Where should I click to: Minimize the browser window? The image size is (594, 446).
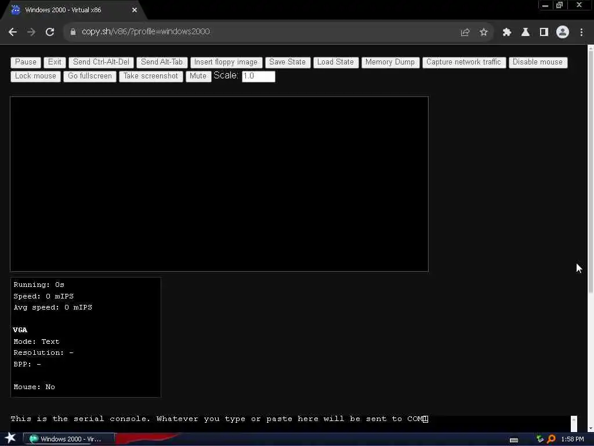pyautogui.click(x=545, y=5)
